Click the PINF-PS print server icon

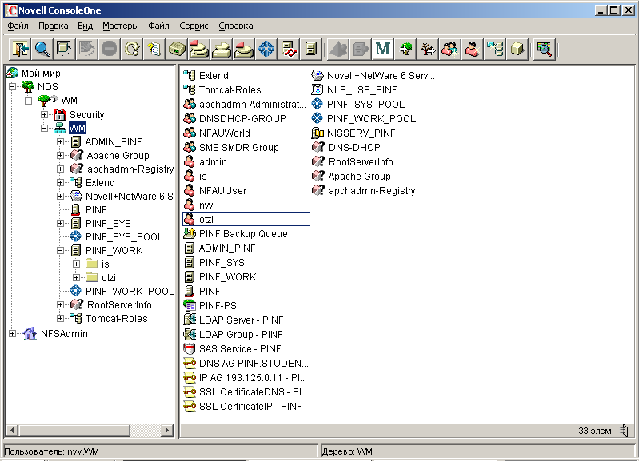pyautogui.click(x=190, y=305)
